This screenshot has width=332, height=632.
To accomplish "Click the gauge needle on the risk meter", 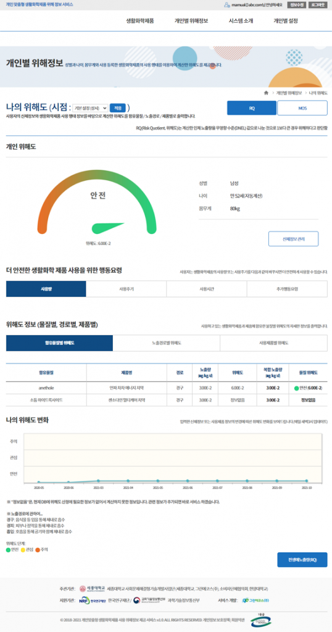I will 109,228.
